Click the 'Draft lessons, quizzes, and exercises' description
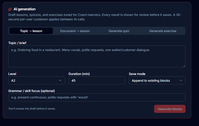This screenshot has height=126, width=199. 95,17
